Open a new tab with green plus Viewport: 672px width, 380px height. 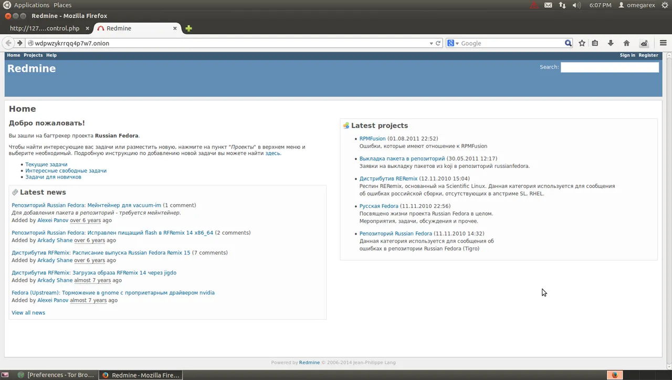pyautogui.click(x=188, y=28)
